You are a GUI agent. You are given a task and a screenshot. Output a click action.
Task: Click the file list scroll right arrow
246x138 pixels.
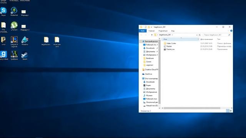click(231, 108)
